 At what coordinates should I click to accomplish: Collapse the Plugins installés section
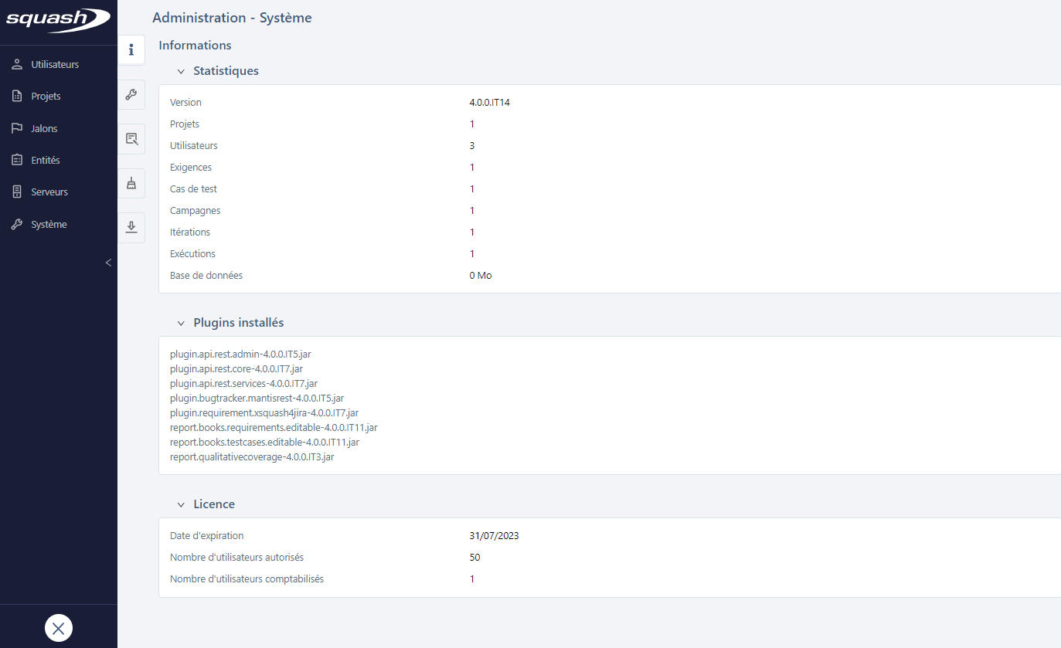[181, 323]
